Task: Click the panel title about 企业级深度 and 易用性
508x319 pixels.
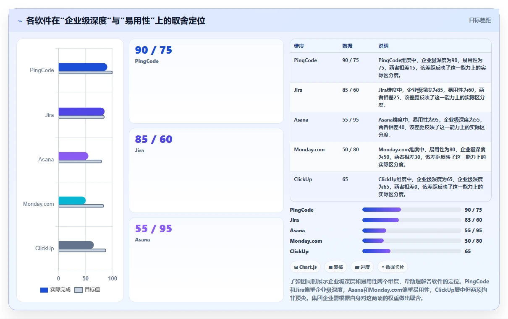Action: coord(115,21)
